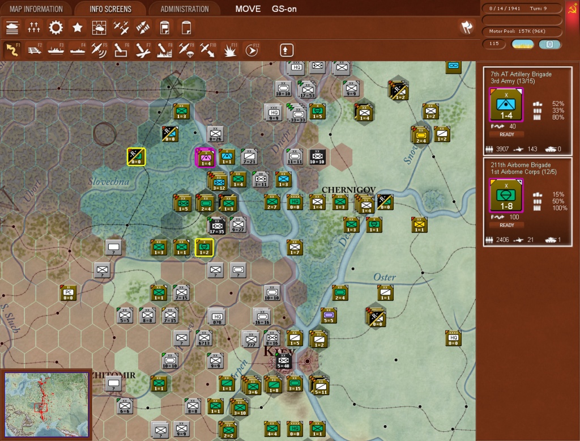Click the CHERNIGOV city label

pos(348,189)
